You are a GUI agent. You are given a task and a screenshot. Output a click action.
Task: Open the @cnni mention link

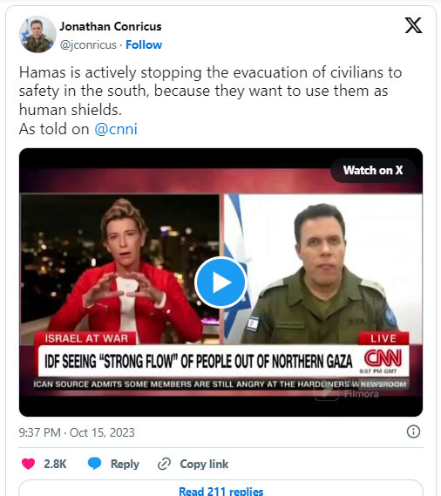click(x=116, y=129)
